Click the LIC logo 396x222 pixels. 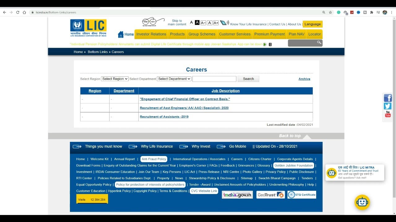(x=88, y=28)
